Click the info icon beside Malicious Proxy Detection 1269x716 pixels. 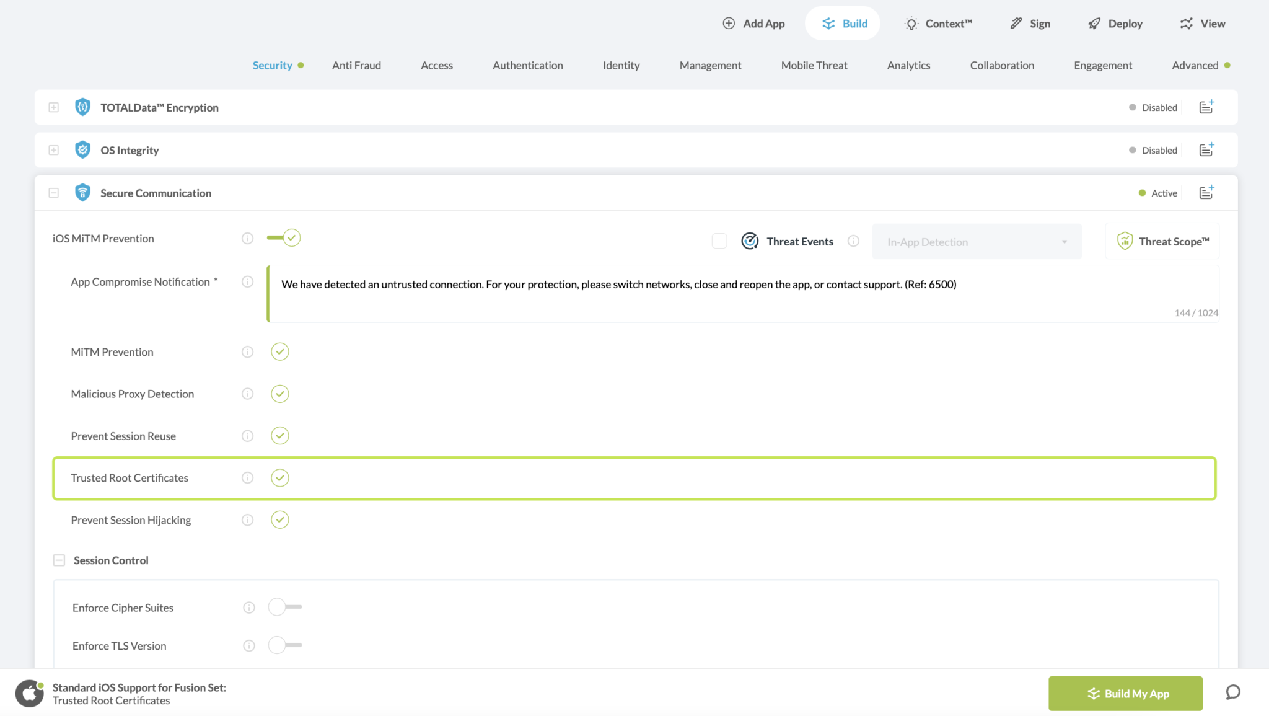click(247, 394)
